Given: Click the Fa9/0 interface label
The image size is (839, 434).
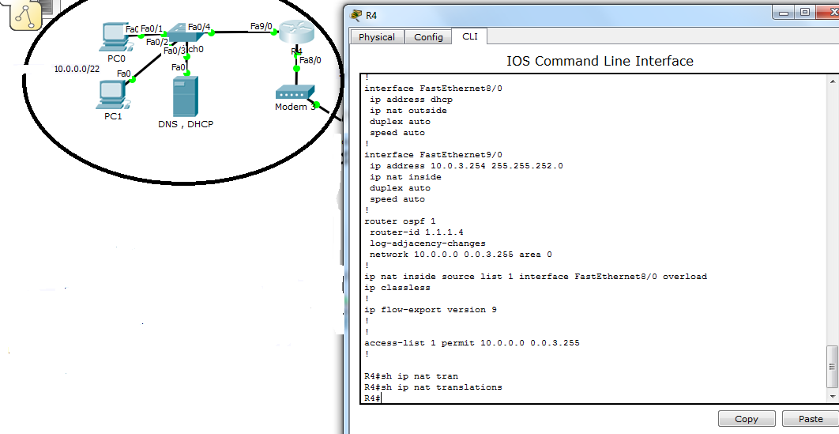Looking at the screenshot, I should [261, 25].
